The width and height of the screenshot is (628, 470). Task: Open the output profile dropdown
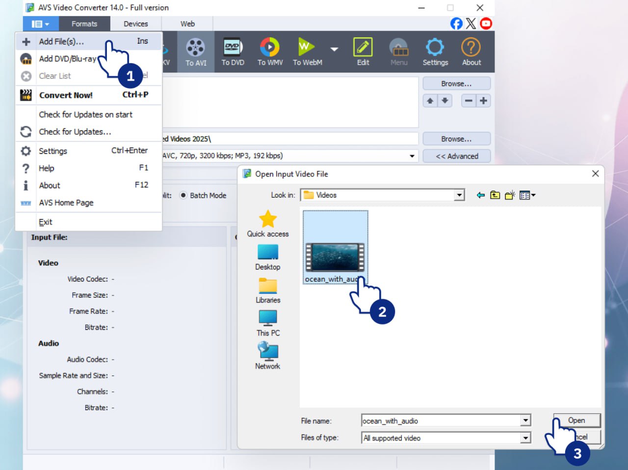[x=411, y=156]
